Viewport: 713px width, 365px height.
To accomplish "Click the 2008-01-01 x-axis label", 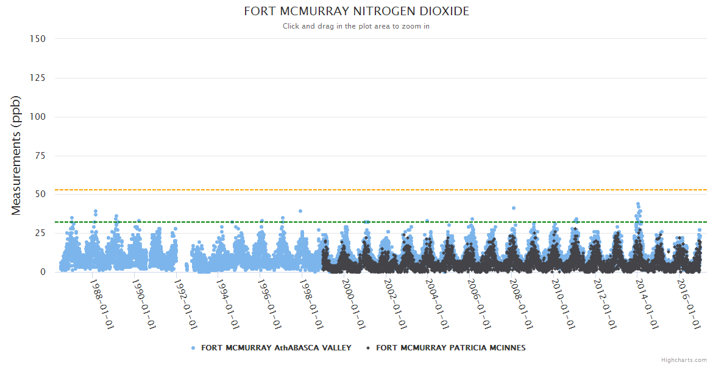I will [x=523, y=304].
